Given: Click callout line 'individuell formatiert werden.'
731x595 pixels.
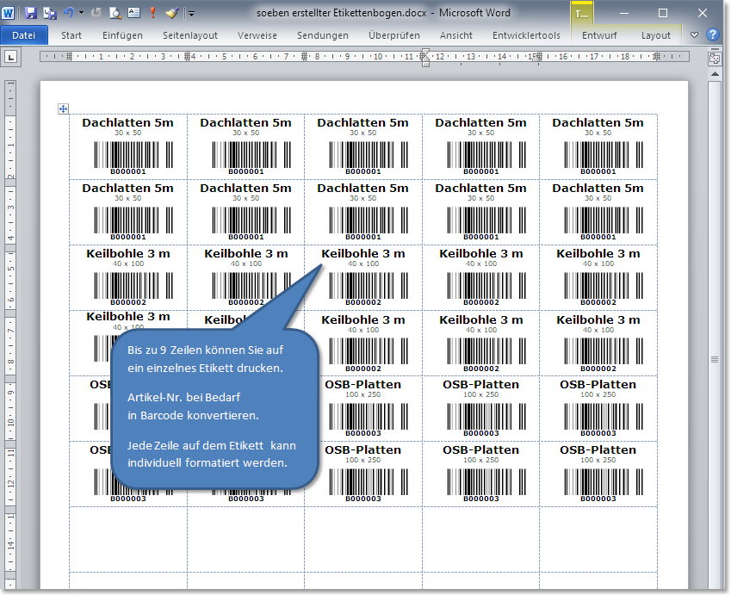Looking at the screenshot, I should click(208, 463).
